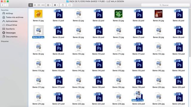Select the Bares (3).jpg thumbnail

(x=118, y=14)
